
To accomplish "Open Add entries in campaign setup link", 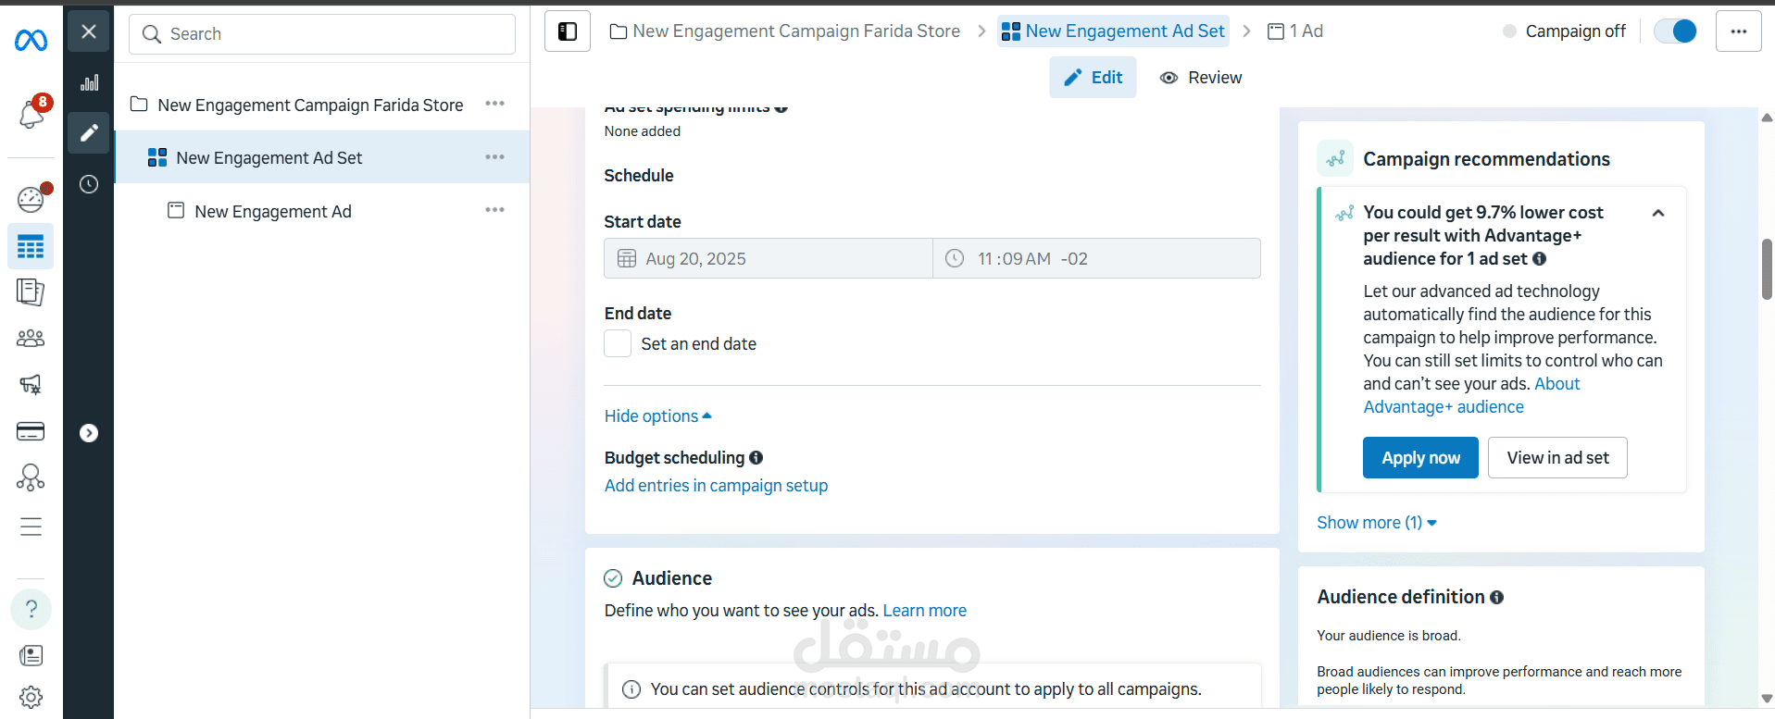I will pos(716,486).
